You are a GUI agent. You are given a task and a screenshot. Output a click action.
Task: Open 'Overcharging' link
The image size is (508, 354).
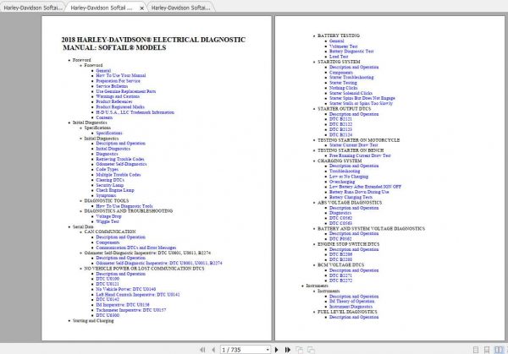coord(342,182)
